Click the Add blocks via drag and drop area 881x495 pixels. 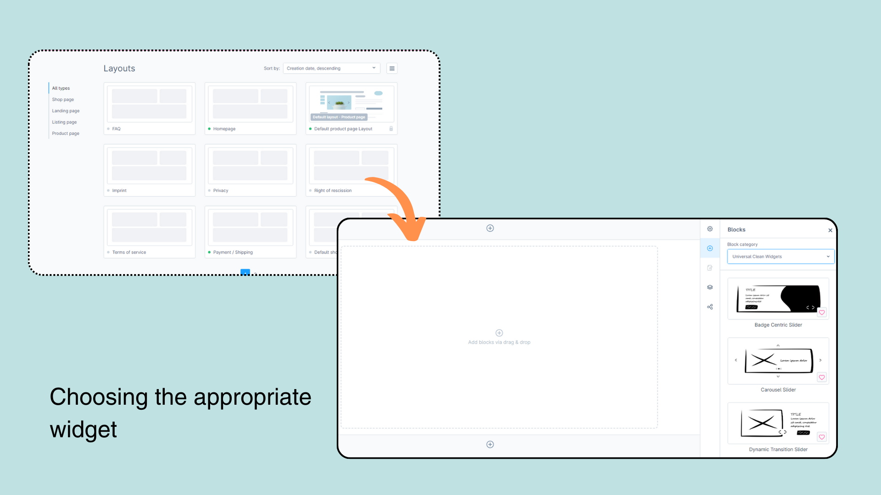pos(499,337)
